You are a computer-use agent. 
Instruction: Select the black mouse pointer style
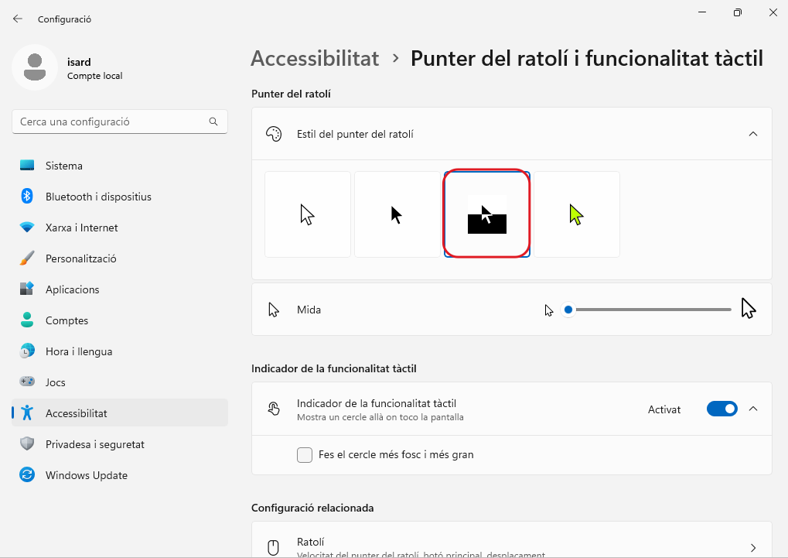(x=397, y=214)
